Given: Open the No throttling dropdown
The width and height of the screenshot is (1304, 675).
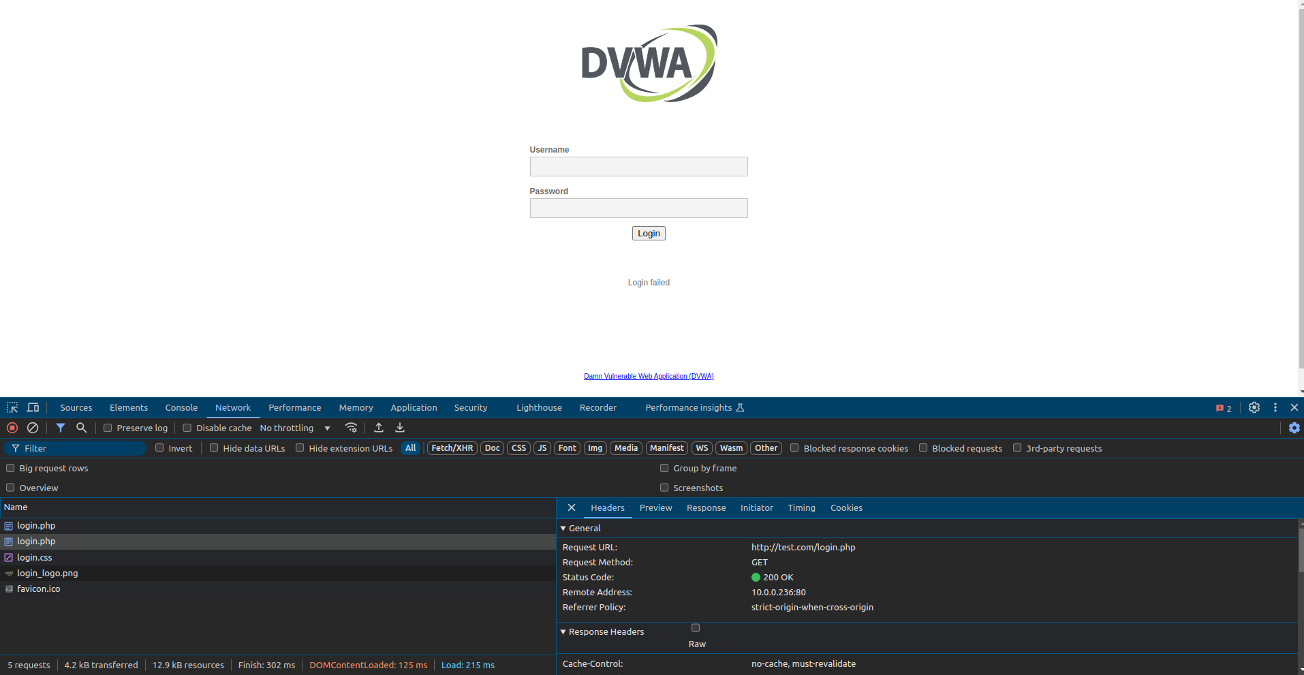Looking at the screenshot, I should click(295, 428).
